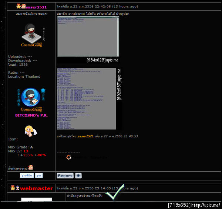
Task: Click the +135% bonus value
Action: point(27,155)
